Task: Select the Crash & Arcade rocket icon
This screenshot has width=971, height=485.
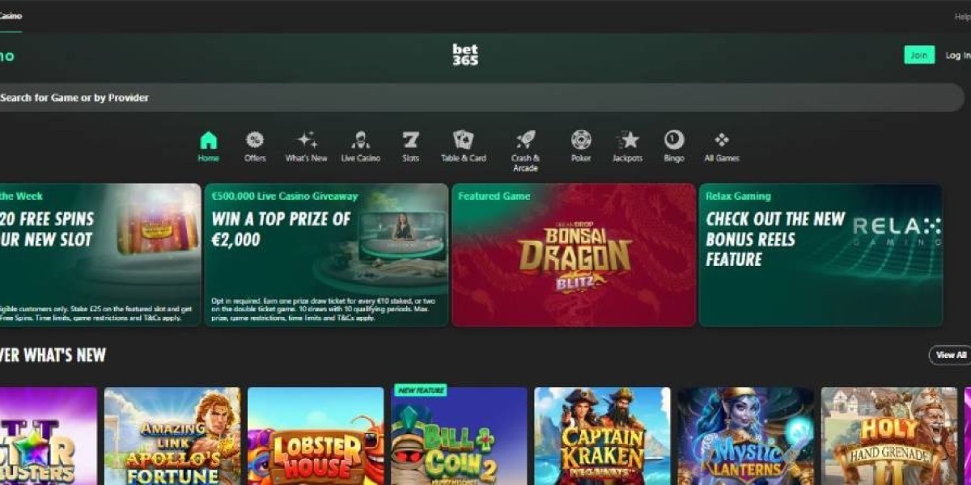Action: click(525, 140)
